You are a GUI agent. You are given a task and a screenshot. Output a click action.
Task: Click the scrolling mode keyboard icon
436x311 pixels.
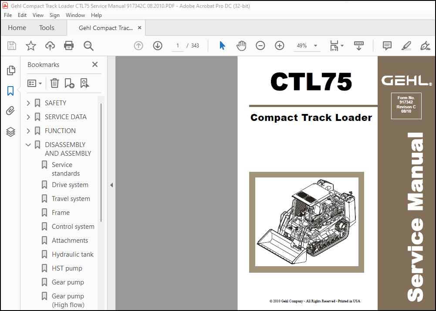359,46
